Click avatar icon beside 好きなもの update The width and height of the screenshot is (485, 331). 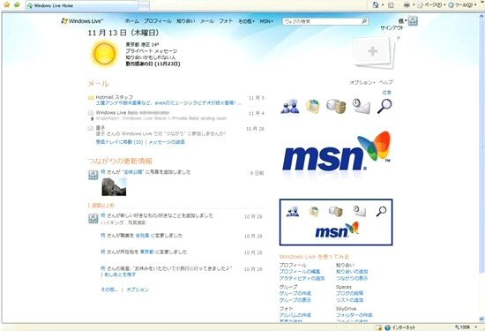93,218
